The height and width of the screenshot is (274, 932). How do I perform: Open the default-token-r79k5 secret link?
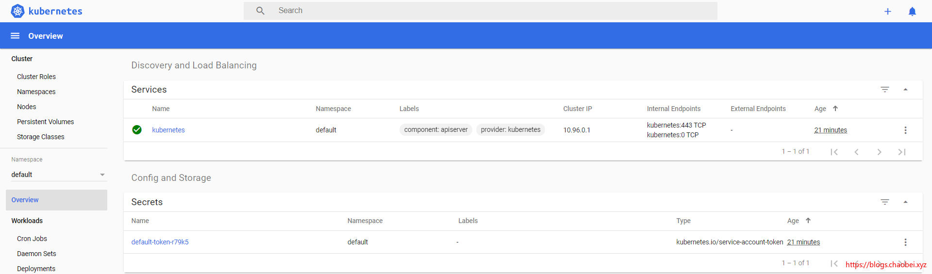click(x=160, y=242)
